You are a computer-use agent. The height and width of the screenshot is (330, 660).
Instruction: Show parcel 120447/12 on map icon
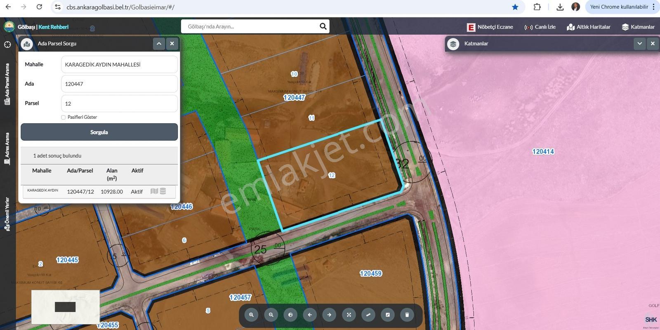click(154, 191)
